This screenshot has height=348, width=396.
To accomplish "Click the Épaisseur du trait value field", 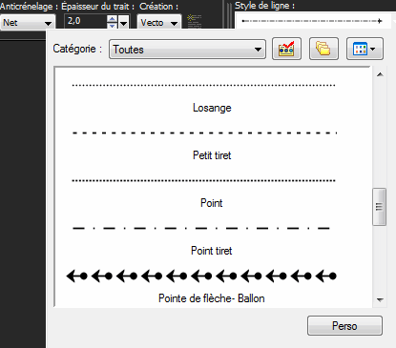I will point(86,21).
